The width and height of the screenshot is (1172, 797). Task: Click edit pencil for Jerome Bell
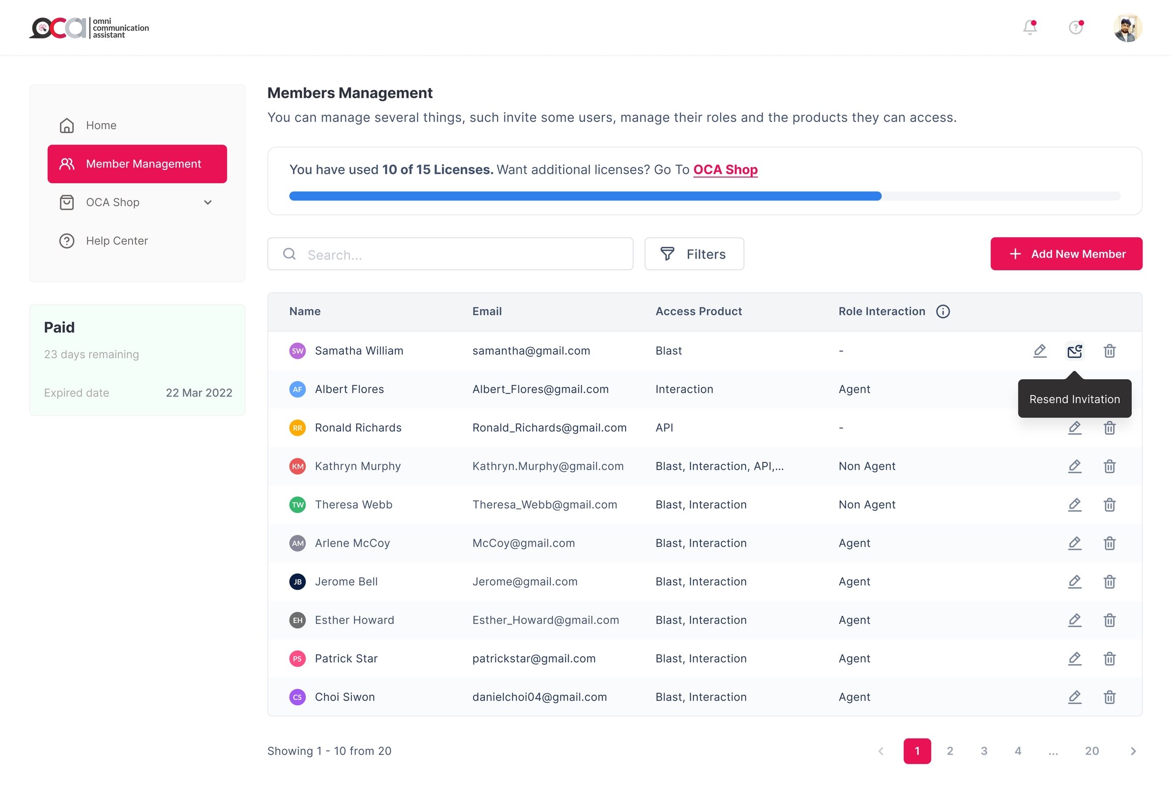pyautogui.click(x=1074, y=581)
